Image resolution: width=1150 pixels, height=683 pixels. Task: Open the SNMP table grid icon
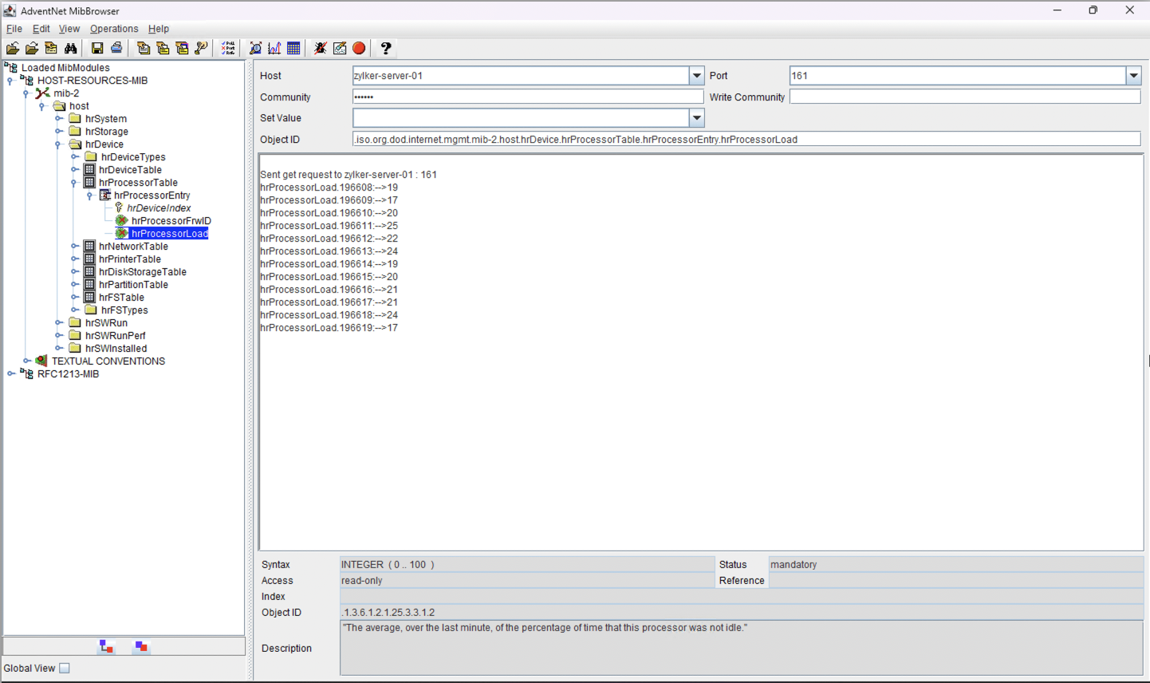(x=293, y=49)
